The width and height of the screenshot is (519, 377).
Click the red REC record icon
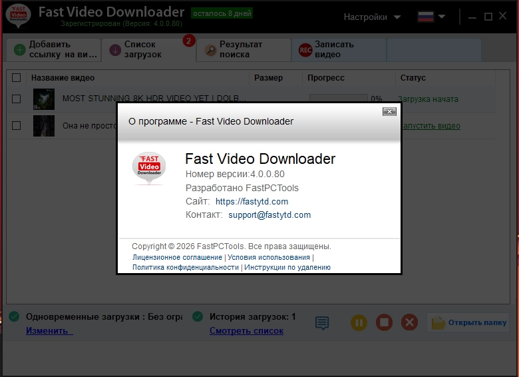pos(305,50)
